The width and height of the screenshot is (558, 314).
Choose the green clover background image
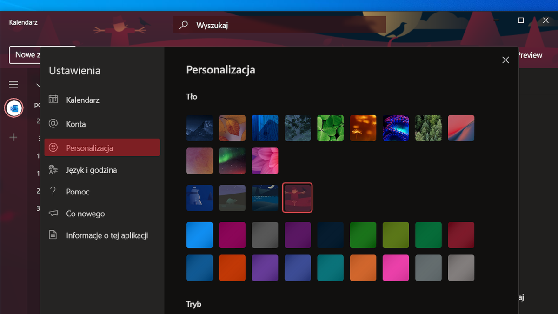330,128
